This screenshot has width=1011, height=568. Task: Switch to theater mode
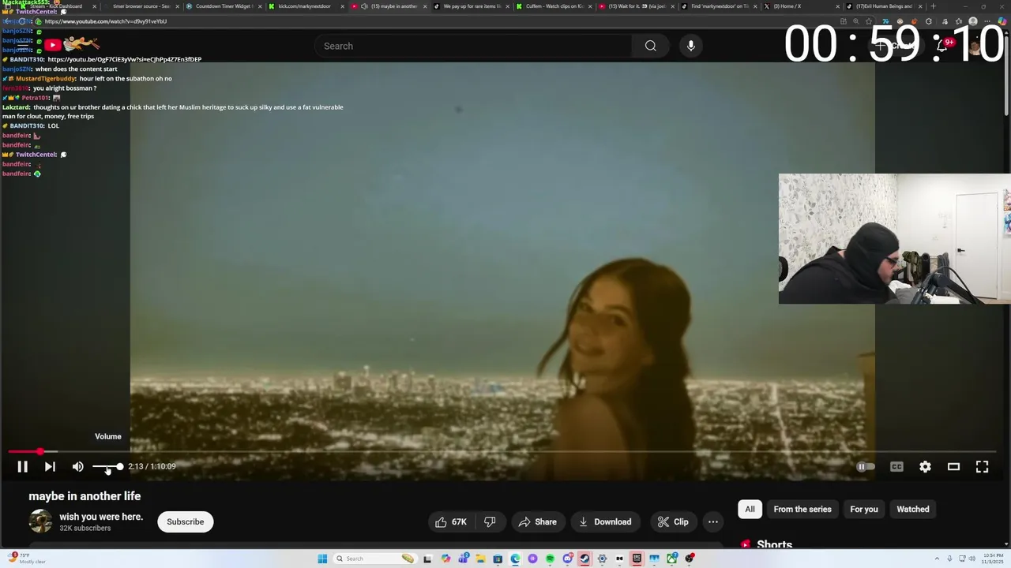(x=953, y=467)
